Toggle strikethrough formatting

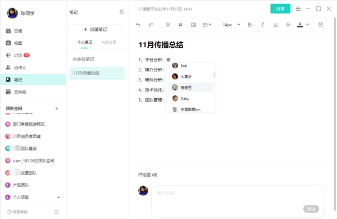[288, 25]
